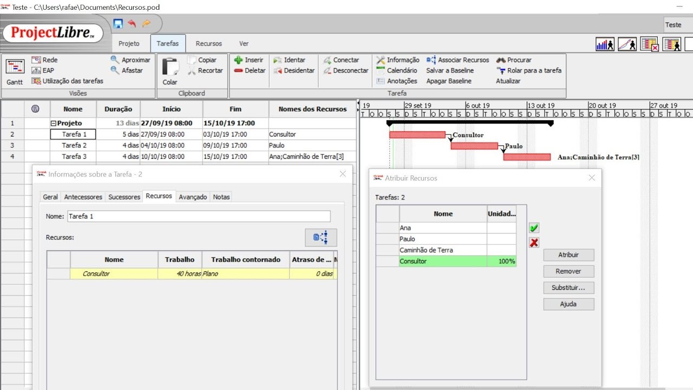Image resolution: width=693 pixels, height=390 pixels.
Task: Zoom in with the Aproximar tool
Action: pyautogui.click(x=130, y=60)
